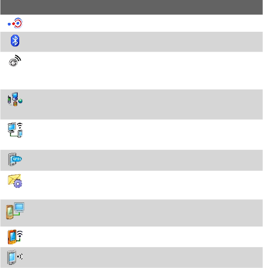Click the blank row beside the gray PDA sound icon

tap(144, 258)
